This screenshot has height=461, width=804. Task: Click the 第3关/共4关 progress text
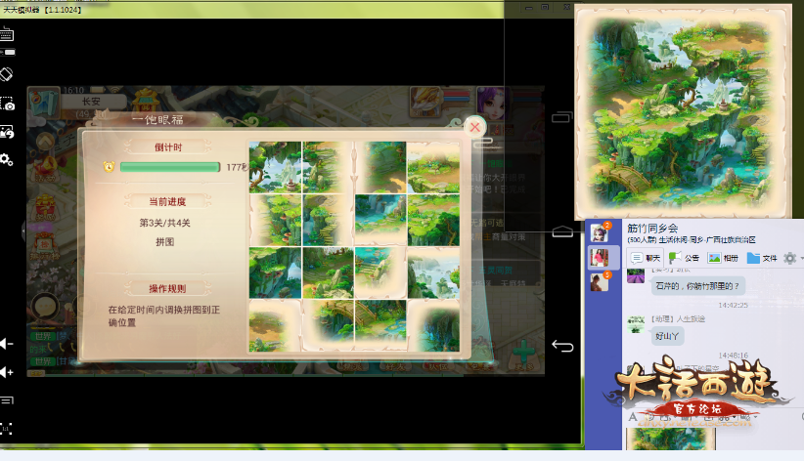[x=164, y=223]
